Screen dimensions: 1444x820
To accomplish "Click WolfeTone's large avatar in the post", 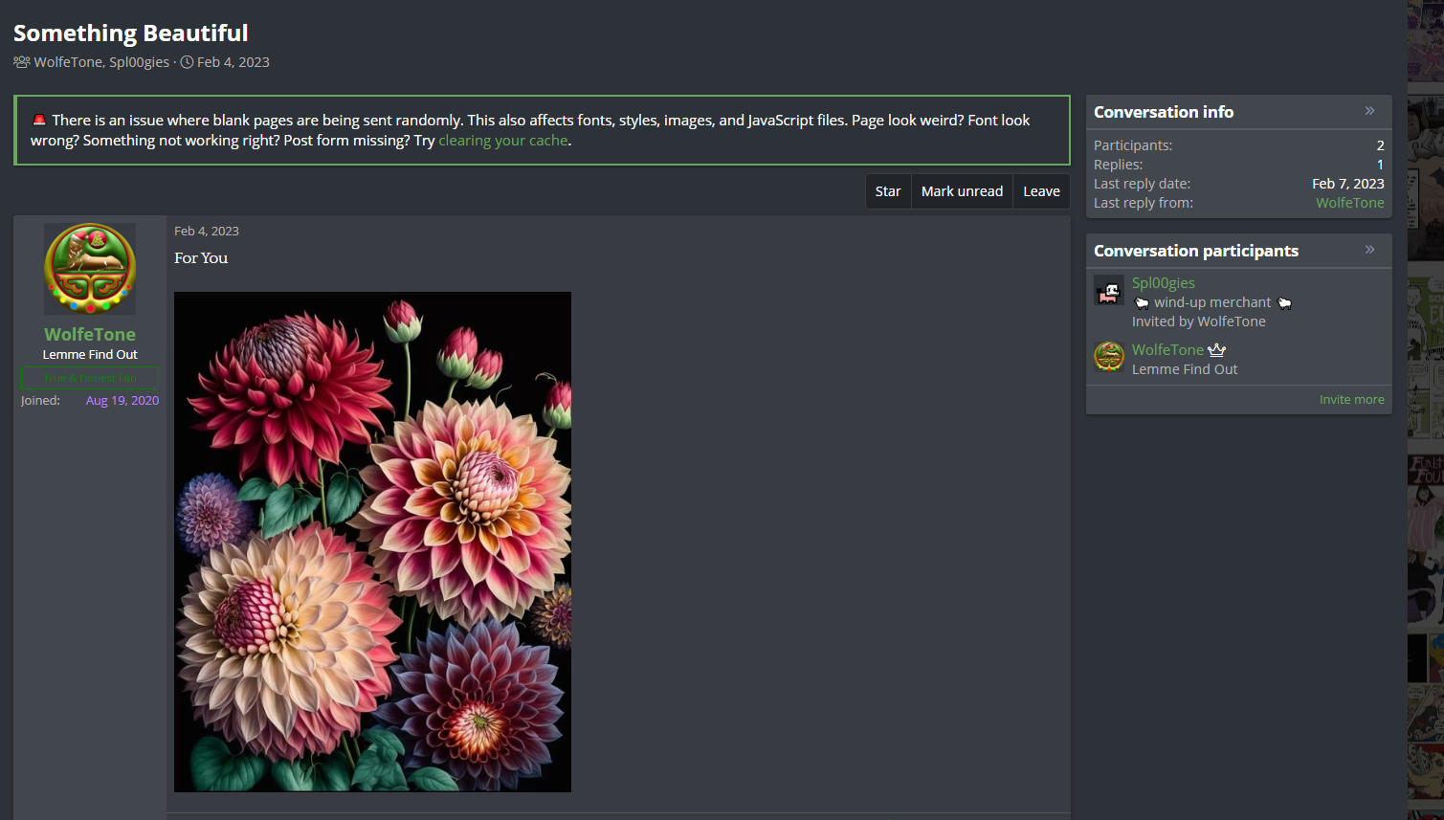I will coord(90,269).
